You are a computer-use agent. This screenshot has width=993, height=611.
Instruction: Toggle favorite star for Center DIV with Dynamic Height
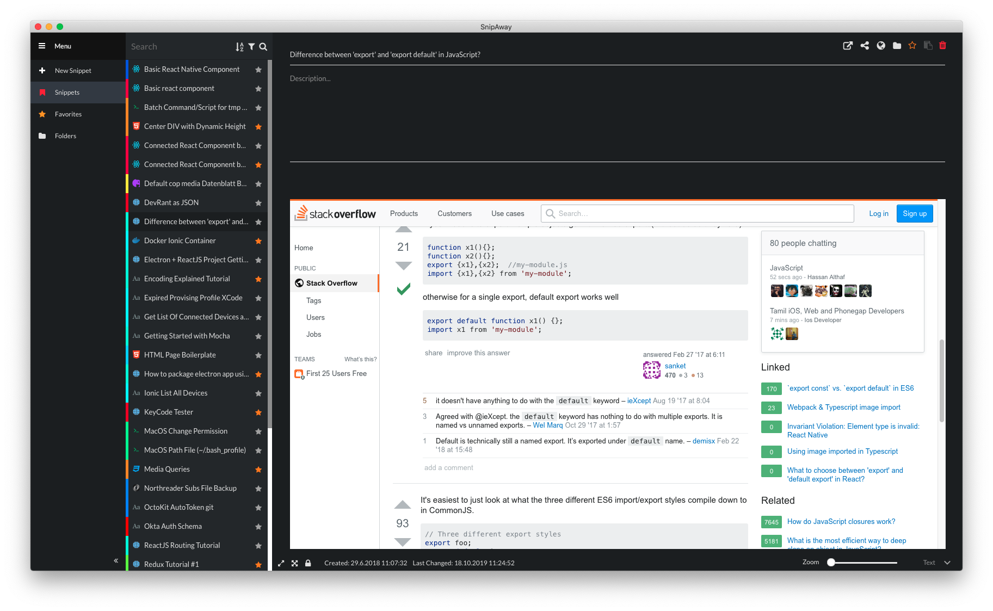[x=258, y=127]
